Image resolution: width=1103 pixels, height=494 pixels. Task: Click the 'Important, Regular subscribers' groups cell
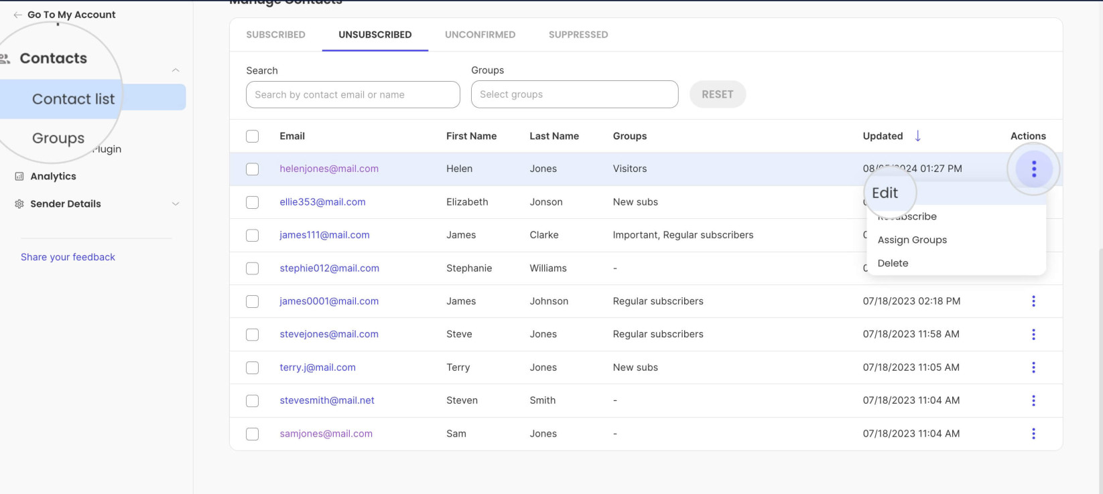coord(683,235)
